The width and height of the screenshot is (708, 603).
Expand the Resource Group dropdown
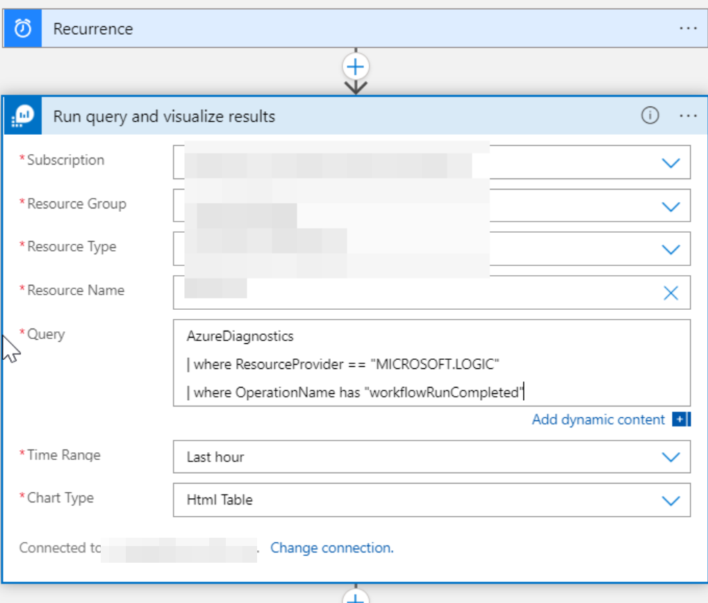pyautogui.click(x=670, y=206)
